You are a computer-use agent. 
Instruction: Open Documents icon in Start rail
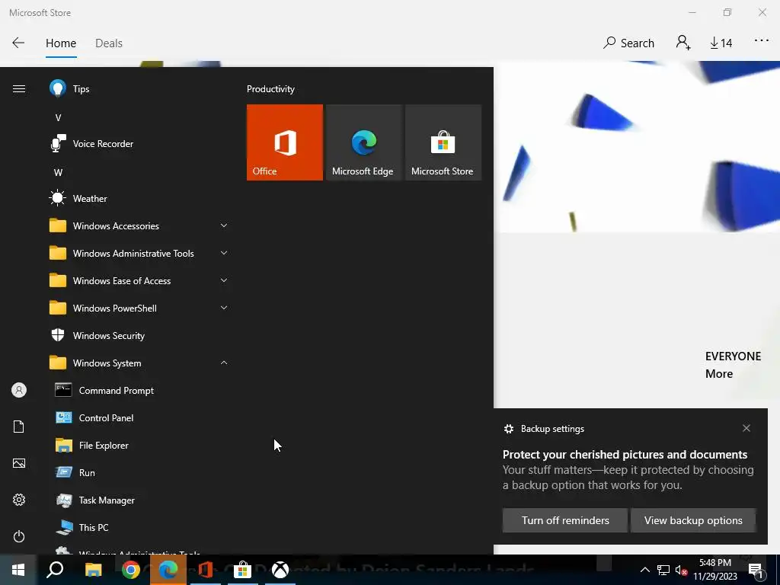pyautogui.click(x=19, y=427)
